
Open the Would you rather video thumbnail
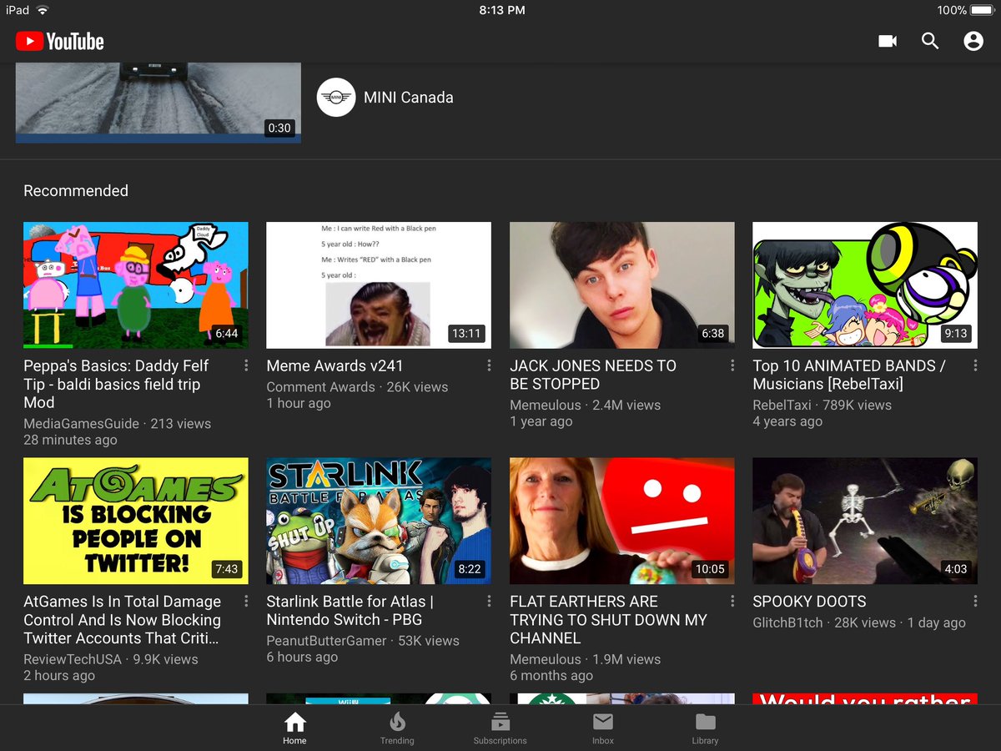tap(865, 699)
